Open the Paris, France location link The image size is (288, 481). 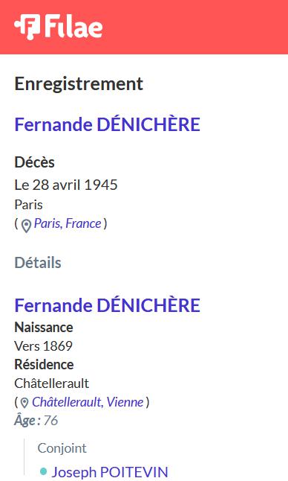pyautogui.click(x=68, y=223)
